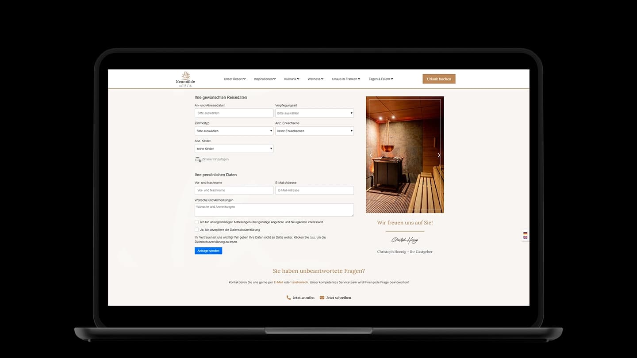Select the British flag language switcher

tap(525, 237)
